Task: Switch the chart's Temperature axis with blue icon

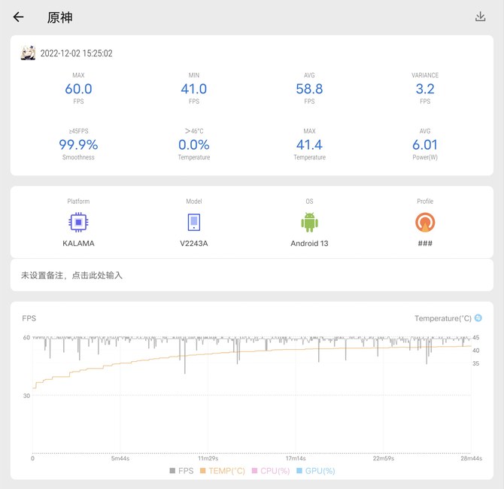Action: pyautogui.click(x=478, y=318)
